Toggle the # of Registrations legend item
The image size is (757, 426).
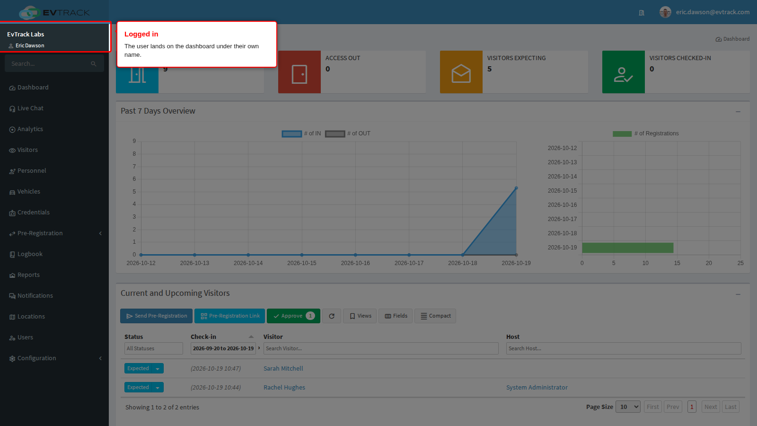(x=646, y=133)
